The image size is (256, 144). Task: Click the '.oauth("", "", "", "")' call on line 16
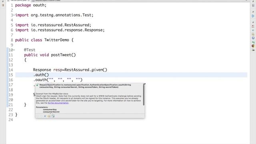[58, 80]
